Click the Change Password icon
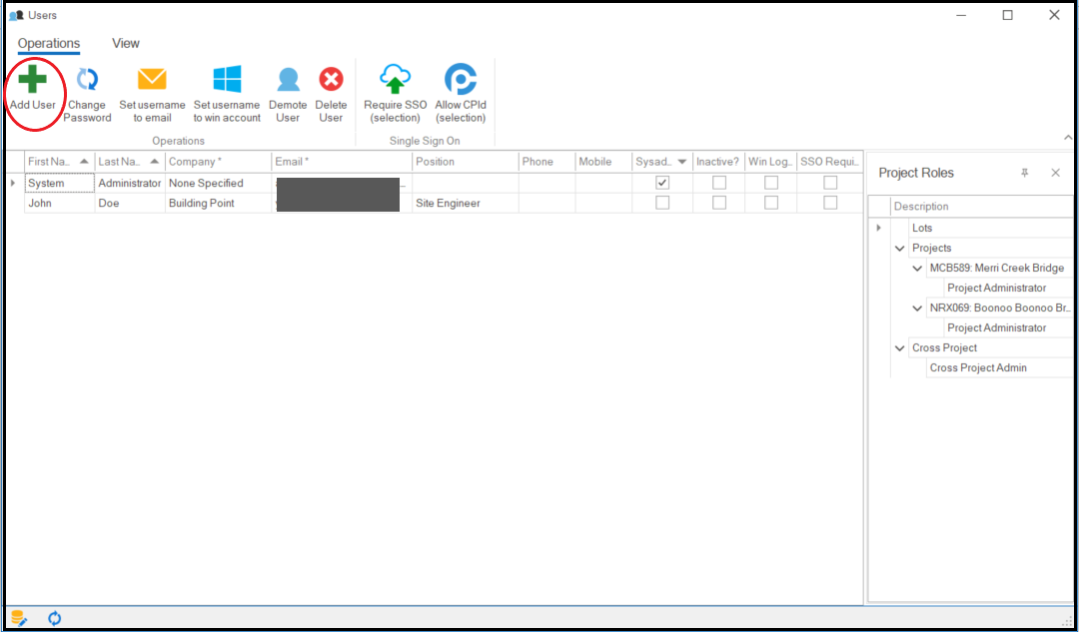 click(88, 81)
